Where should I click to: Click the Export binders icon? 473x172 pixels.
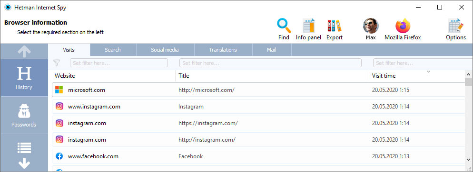334,26
